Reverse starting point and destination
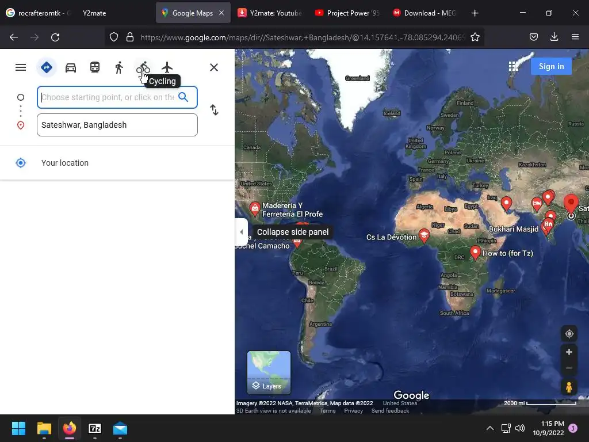This screenshot has height=442, width=589. point(214,110)
